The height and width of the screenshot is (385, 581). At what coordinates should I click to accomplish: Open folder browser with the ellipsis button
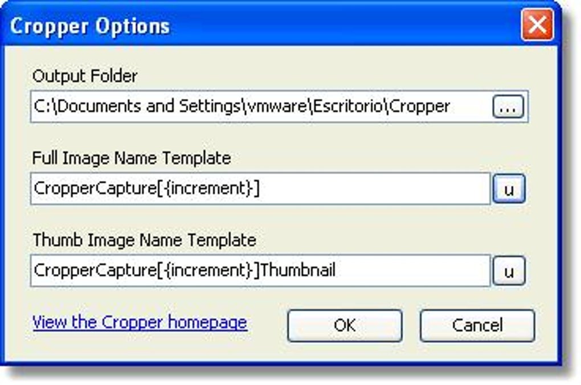point(508,107)
